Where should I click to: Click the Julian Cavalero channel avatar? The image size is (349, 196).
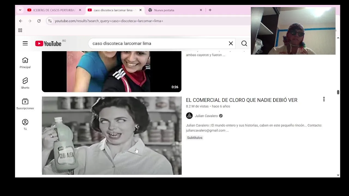[x=189, y=116]
